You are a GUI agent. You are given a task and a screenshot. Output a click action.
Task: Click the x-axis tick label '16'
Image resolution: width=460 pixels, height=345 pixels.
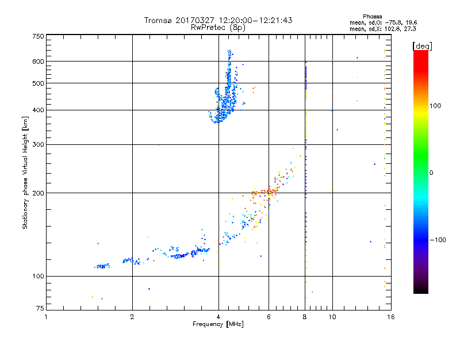391,317
